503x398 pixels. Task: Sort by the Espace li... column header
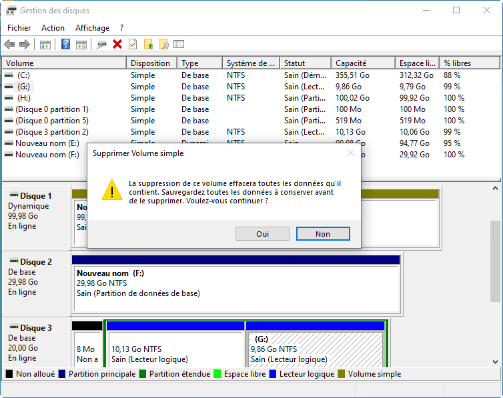coord(418,63)
